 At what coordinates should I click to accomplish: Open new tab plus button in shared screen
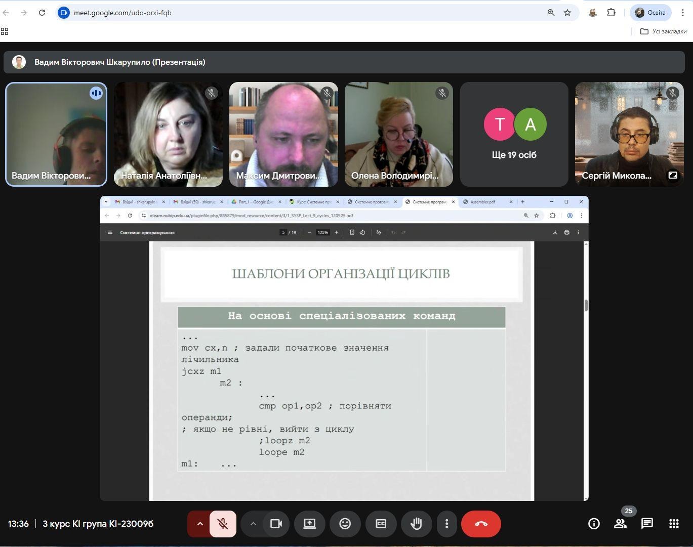522,202
